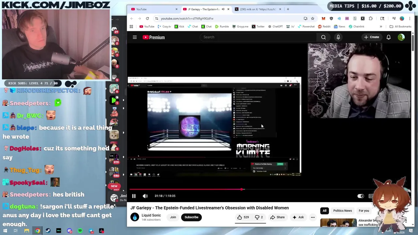Open the Alexander brothers video thumbnail
The image size is (418, 235).
click(338, 223)
